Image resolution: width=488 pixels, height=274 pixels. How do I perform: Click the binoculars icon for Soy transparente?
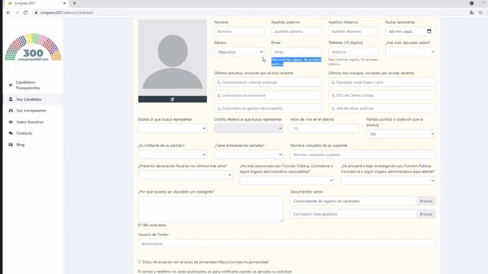(11, 110)
